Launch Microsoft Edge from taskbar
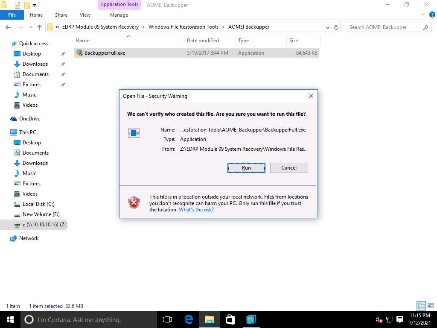 (x=189, y=319)
